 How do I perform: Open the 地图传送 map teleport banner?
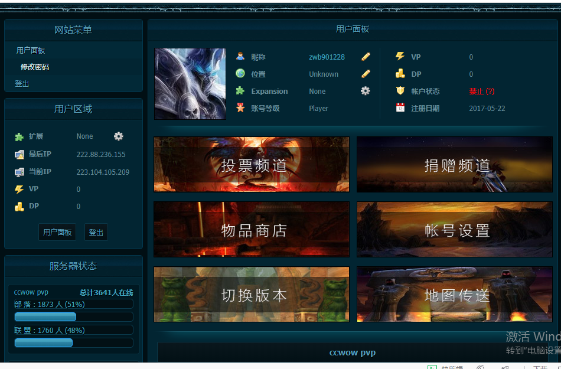tap(454, 294)
